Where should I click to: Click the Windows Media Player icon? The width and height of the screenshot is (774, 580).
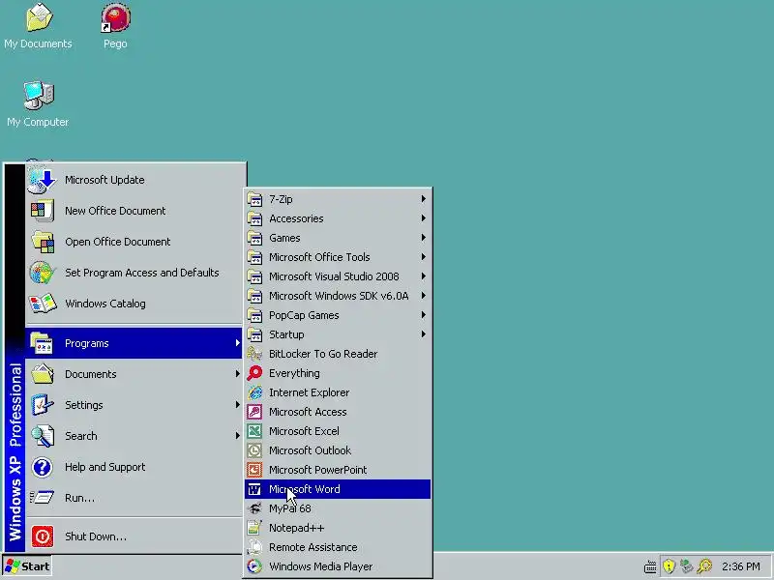(254, 566)
